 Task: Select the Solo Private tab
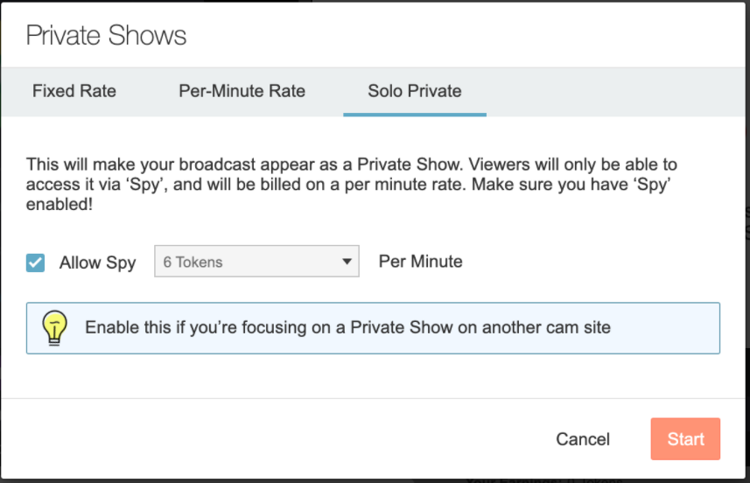[x=414, y=91]
